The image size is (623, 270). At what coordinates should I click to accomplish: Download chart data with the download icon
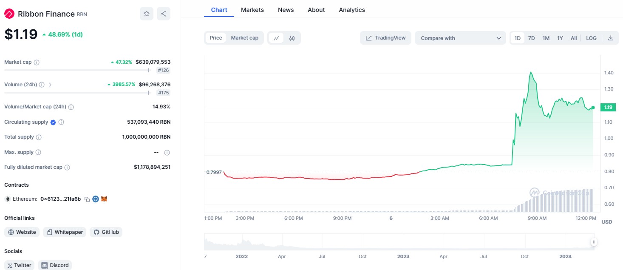611,38
